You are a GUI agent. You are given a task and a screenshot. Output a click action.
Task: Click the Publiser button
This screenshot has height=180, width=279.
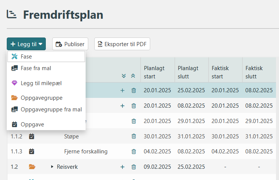pyautogui.click(x=70, y=44)
